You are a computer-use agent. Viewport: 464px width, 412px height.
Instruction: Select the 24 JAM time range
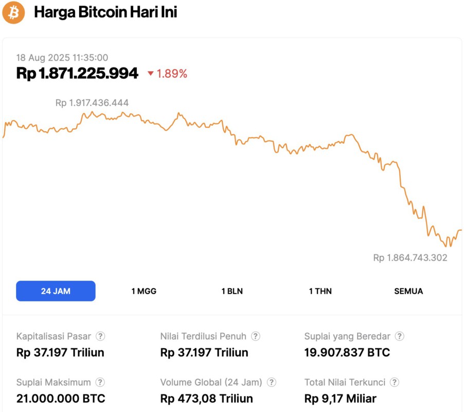tap(56, 291)
